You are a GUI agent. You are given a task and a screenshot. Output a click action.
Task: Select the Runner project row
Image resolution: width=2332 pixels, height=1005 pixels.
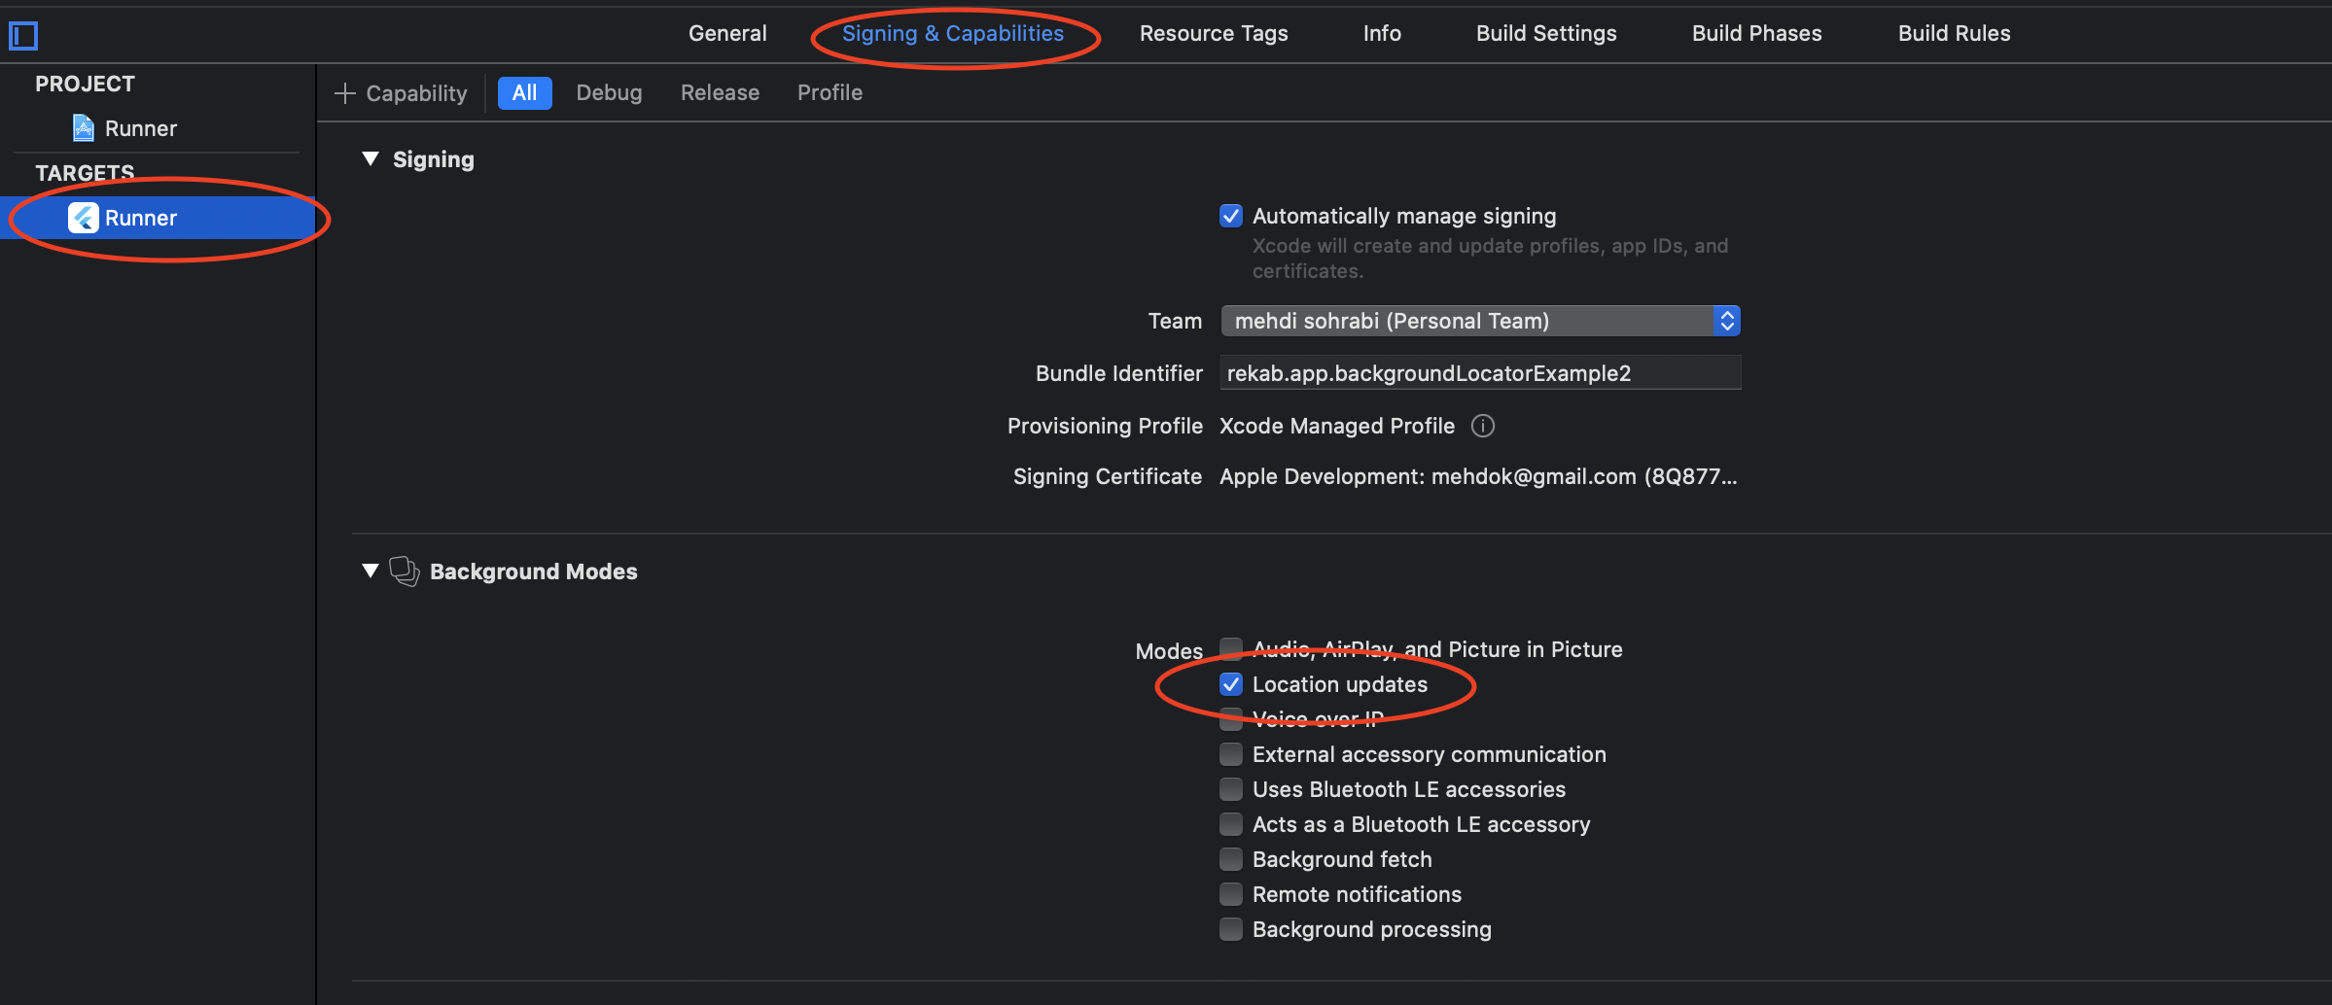pos(156,128)
